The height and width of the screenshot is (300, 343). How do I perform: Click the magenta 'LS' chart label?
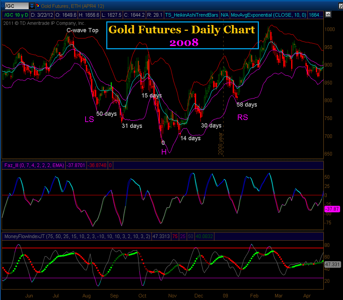89,119
